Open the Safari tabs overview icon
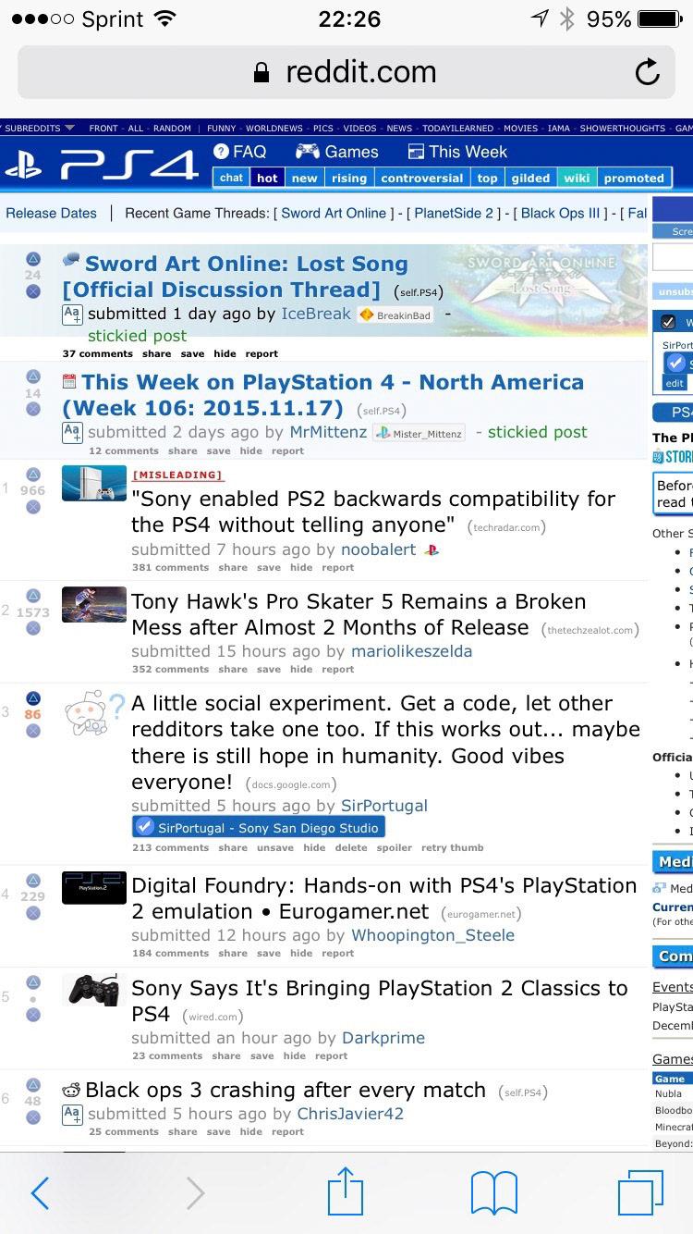The height and width of the screenshot is (1234, 693). tap(640, 1192)
